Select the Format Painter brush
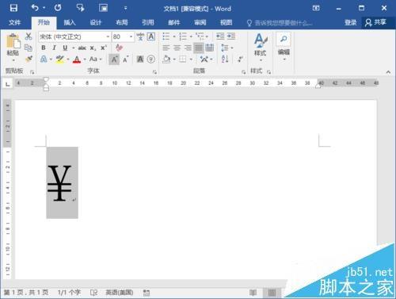The width and height of the screenshot is (396, 299). [29, 59]
